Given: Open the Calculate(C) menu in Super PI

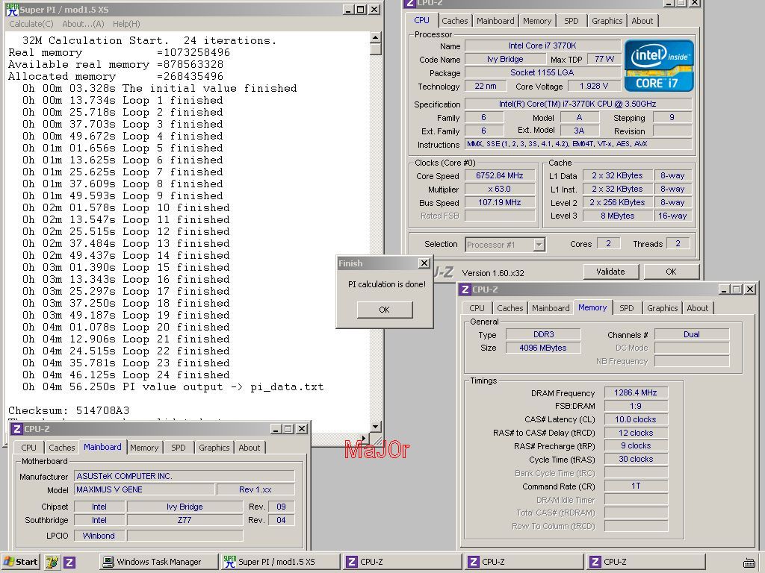Looking at the screenshot, I should pyautogui.click(x=31, y=24).
